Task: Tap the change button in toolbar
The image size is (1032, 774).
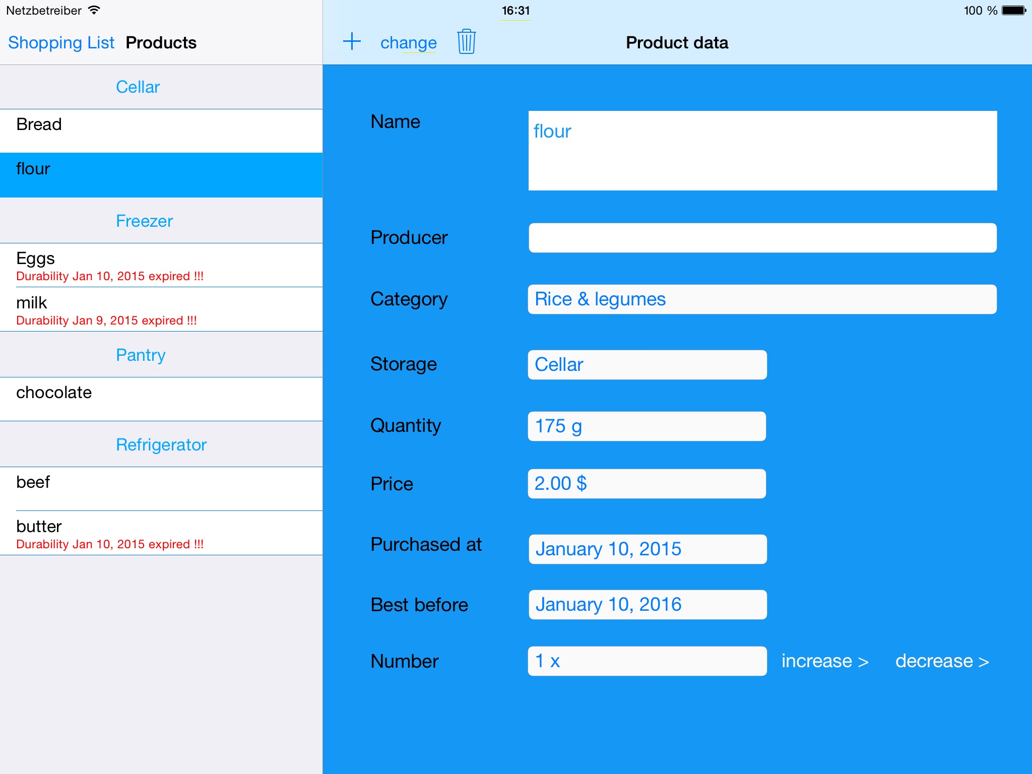Action: 409,43
